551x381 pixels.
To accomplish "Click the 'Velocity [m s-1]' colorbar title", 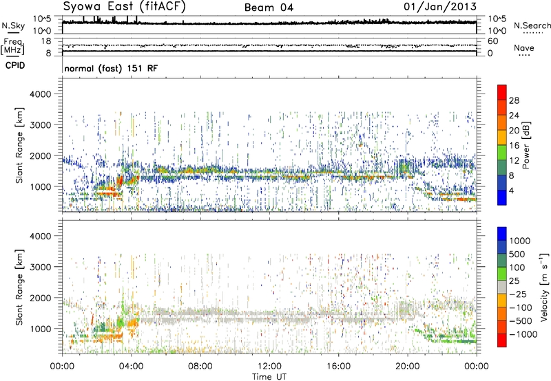I will coord(544,287).
